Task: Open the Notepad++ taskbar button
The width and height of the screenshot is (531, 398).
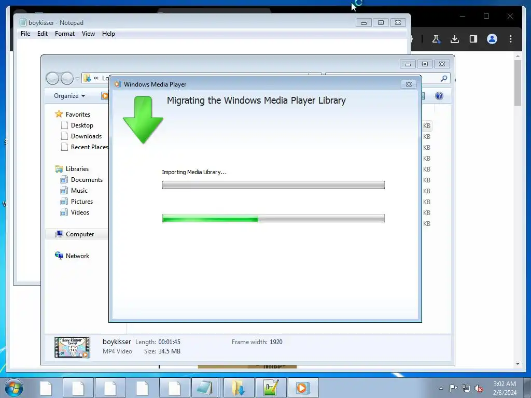Action: coord(272,388)
